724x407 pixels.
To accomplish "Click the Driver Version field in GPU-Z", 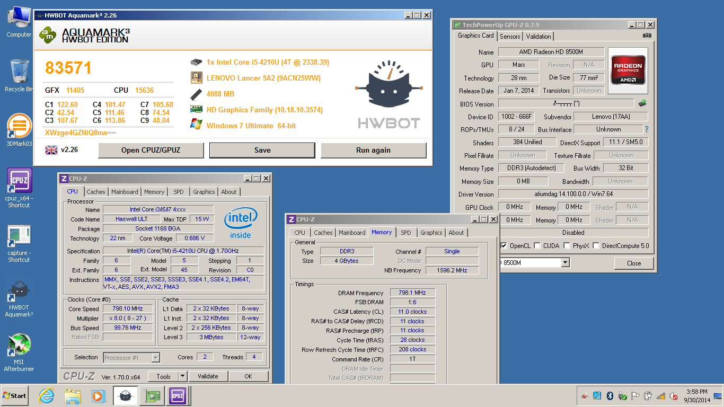I will pos(573,194).
